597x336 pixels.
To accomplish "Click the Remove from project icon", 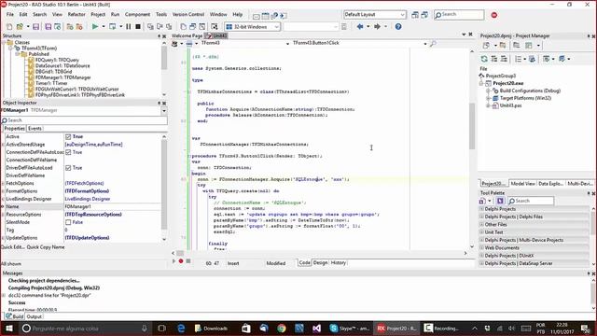I will [79, 27].
